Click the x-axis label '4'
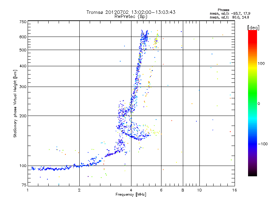Image resolution: width=276 pixels, height=207 pixels. [x=131, y=190]
